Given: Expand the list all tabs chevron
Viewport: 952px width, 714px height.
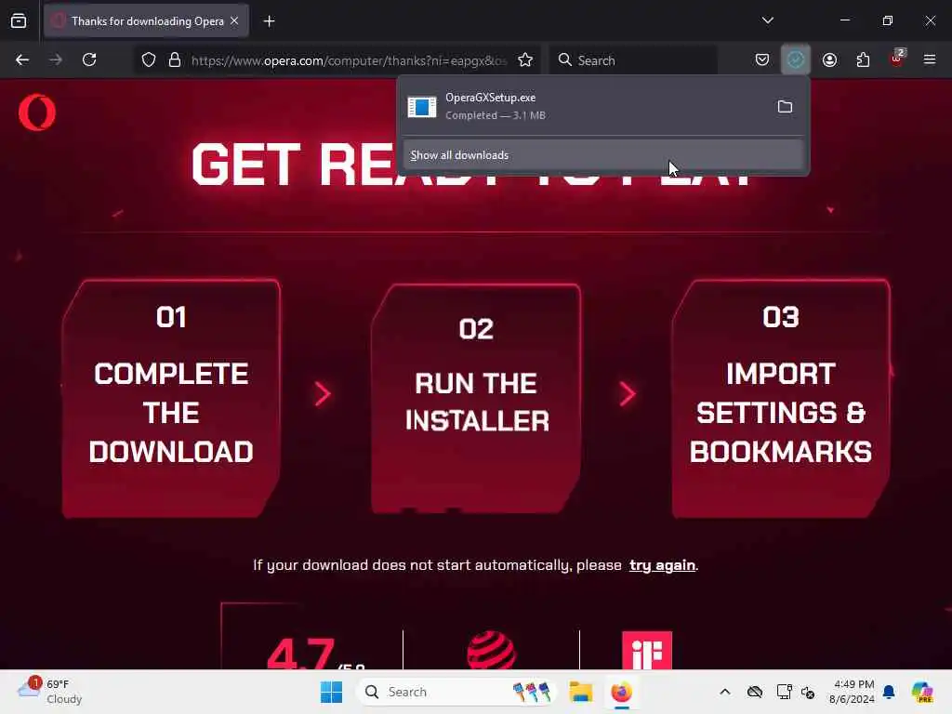Looking at the screenshot, I should click(x=767, y=20).
